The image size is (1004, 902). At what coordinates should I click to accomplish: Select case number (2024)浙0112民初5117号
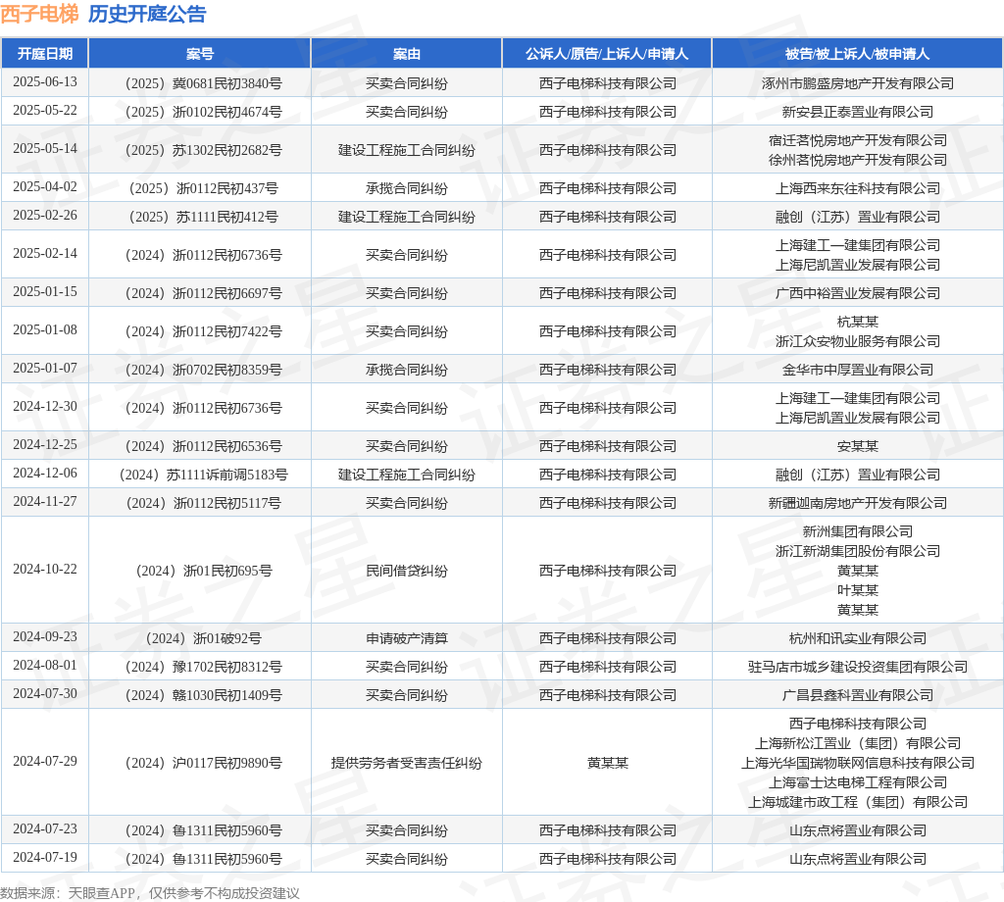(x=200, y=503)
